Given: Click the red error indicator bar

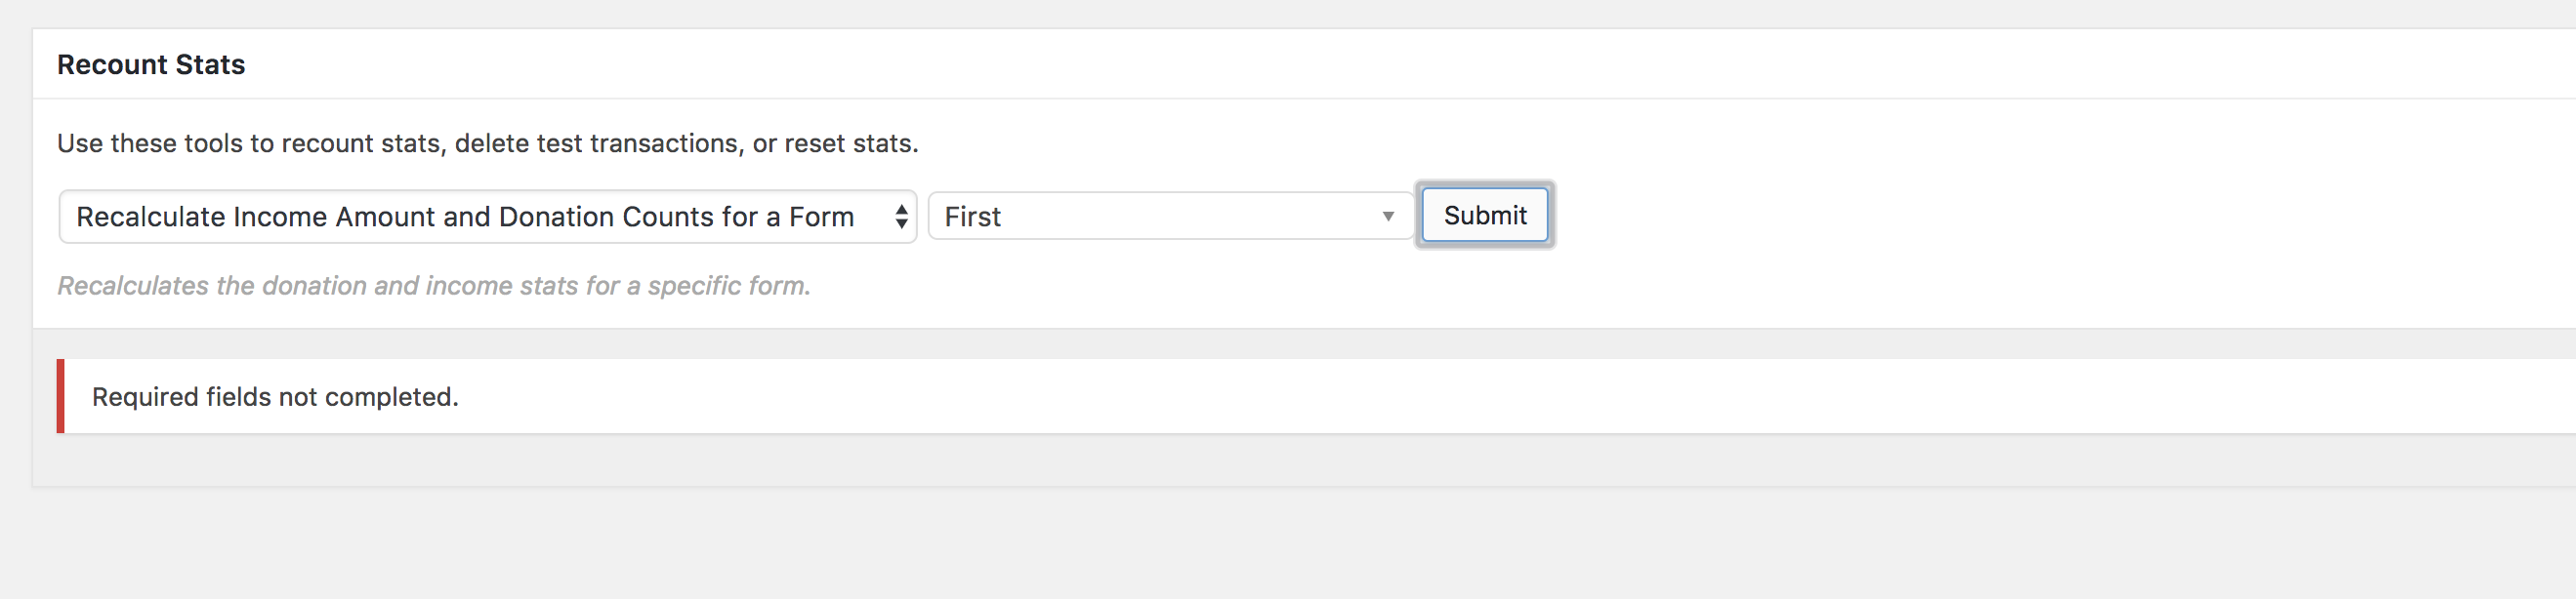Looking at the screenshot, I should tap(62, 396).
